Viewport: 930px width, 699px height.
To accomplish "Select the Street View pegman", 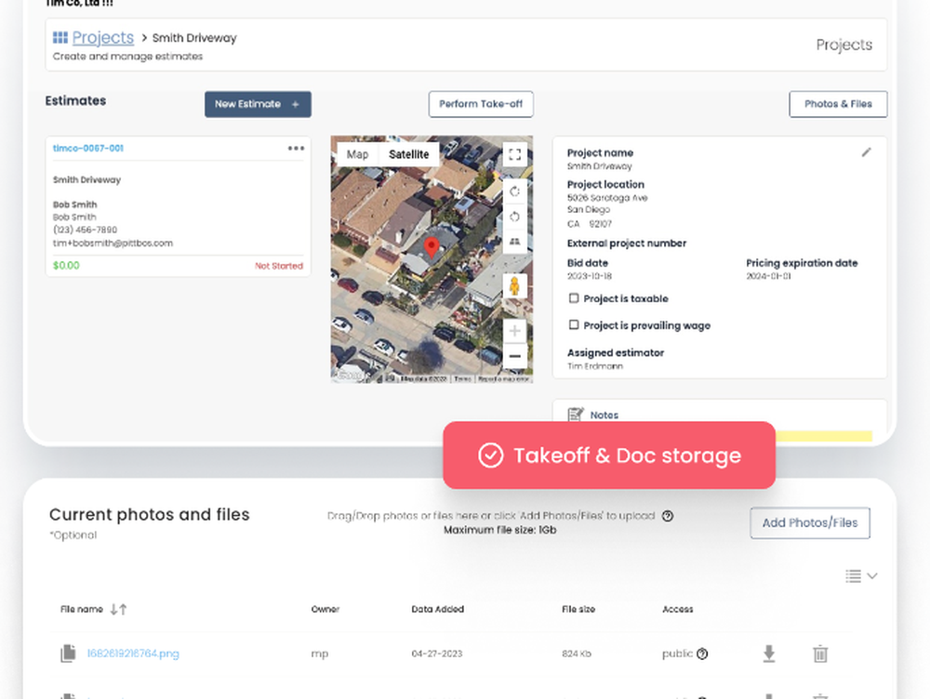I will pyautogui.click(x=514, y=285).
